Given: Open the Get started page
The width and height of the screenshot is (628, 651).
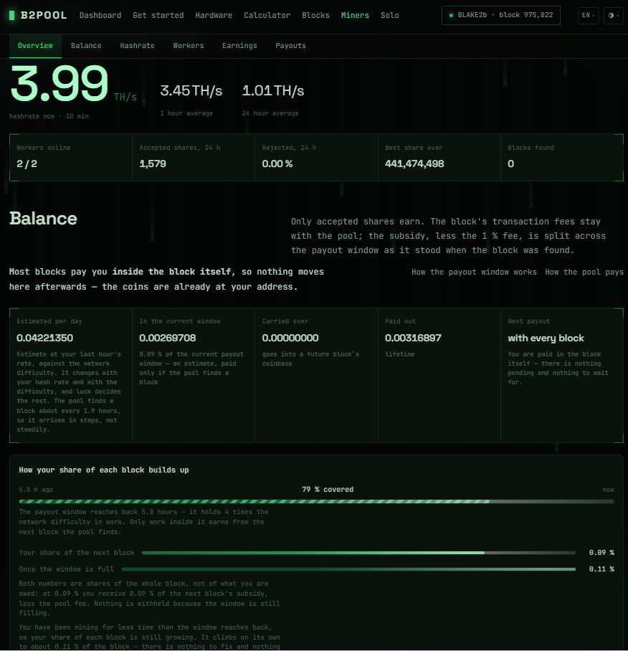Looking at the screenshot, I should pyautogui.click(x=158, y=15).
